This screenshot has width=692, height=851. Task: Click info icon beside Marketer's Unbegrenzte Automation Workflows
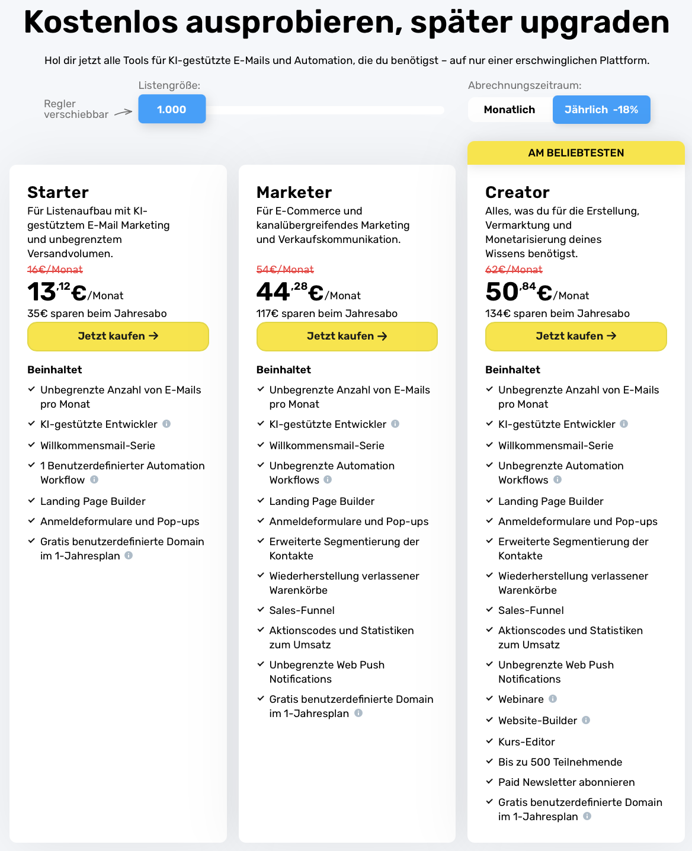(x=328, y=479)
